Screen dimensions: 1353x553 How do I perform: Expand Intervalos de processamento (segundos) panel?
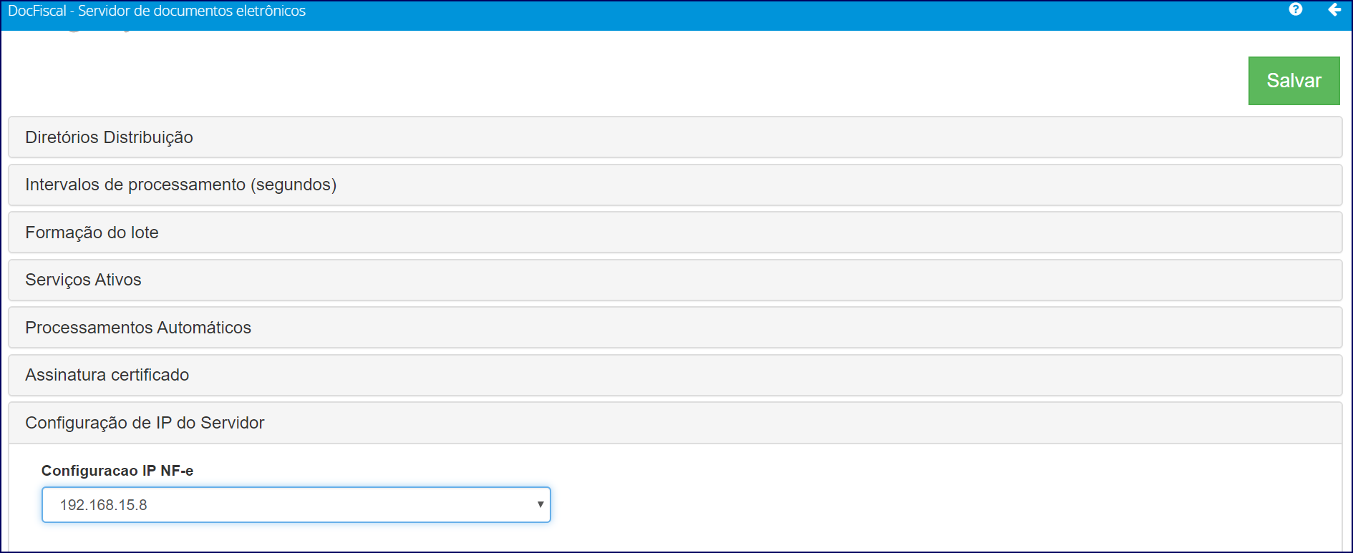pos(675,185)
